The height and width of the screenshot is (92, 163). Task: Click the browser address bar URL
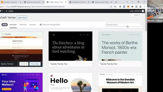tap(35, 7)
